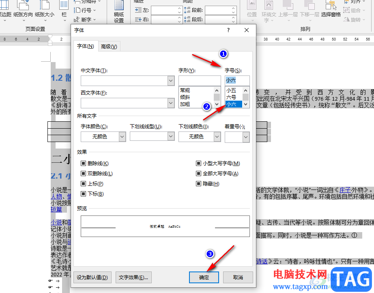This screenshot has width=374, height=293.
Task: Toggle the Strikethrough (删除线) checkbox
Action: 83,164
